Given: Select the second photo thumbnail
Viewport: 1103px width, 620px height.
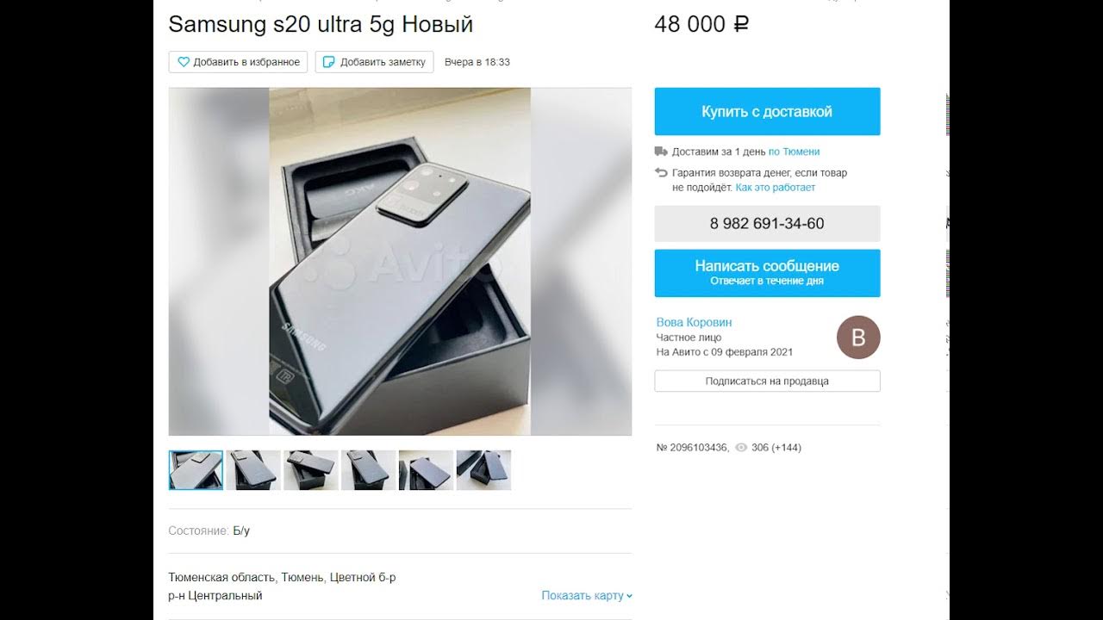Looking at the screenshot, I should tap(253, 470).
